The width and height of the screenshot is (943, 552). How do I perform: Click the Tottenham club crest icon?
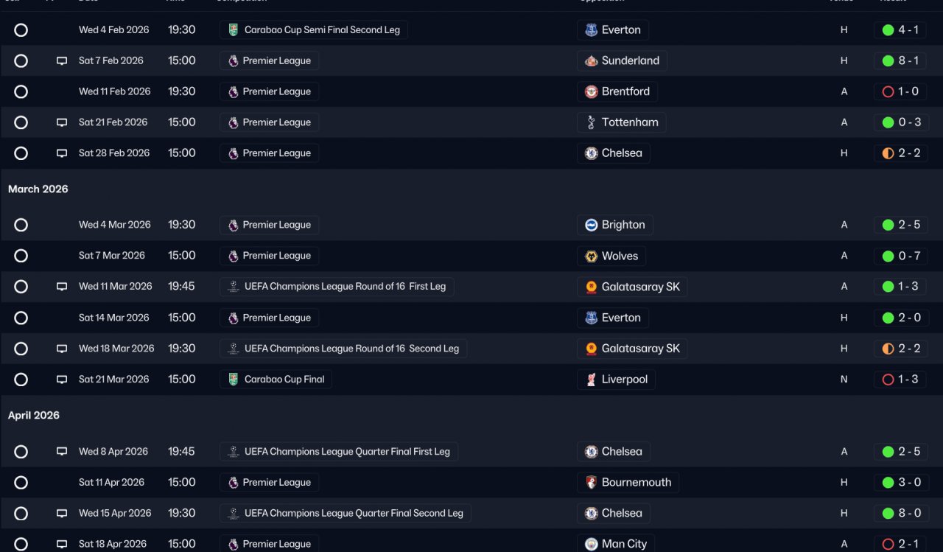(x=591, y=122)
